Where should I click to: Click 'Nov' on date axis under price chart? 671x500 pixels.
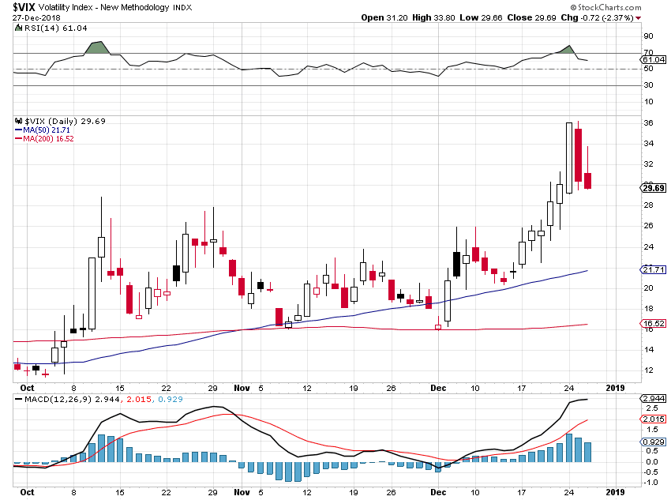pyautogui.click(x=242, y=388)
